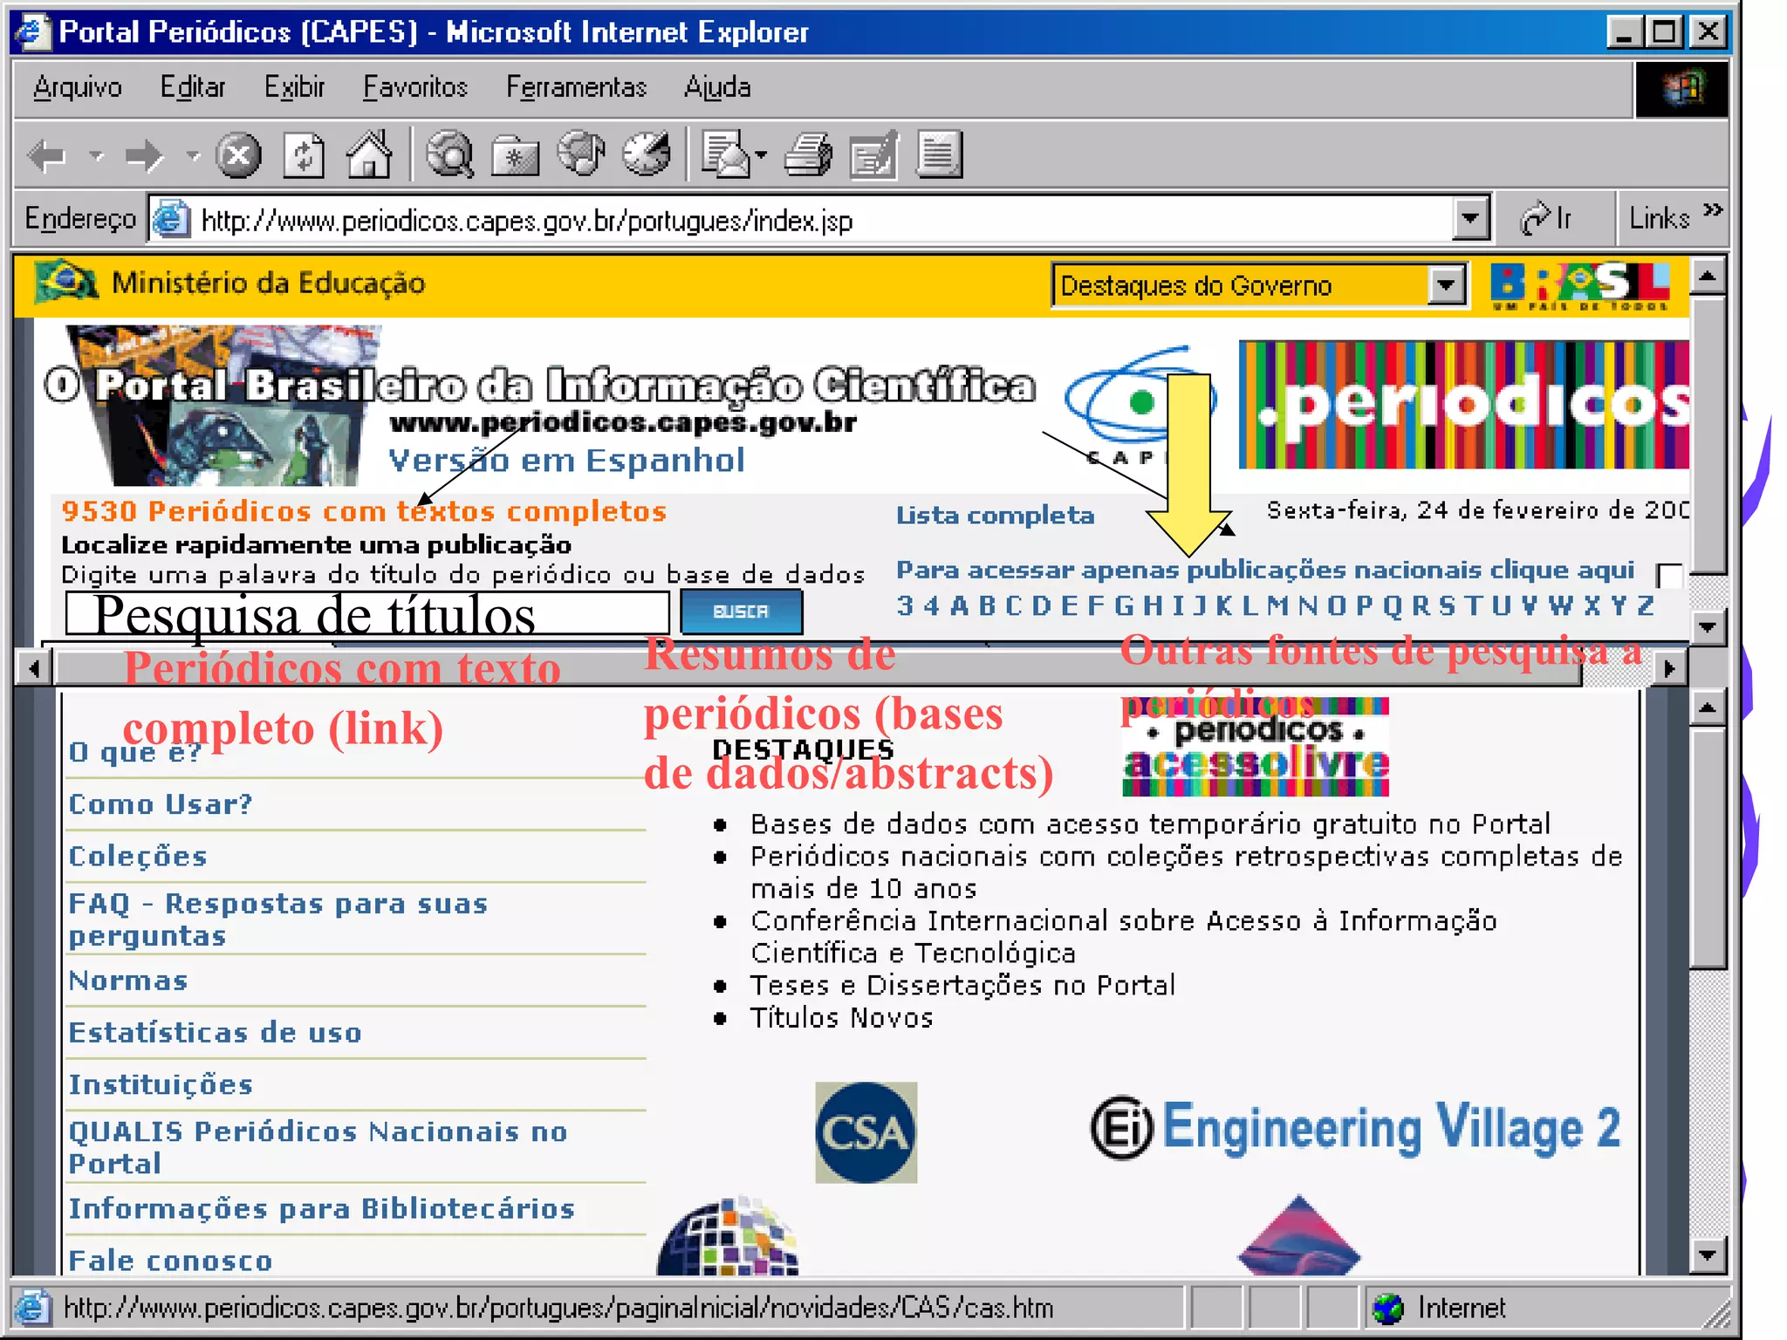Open the Media globe toolbar icon

click(x=581, y=154)
